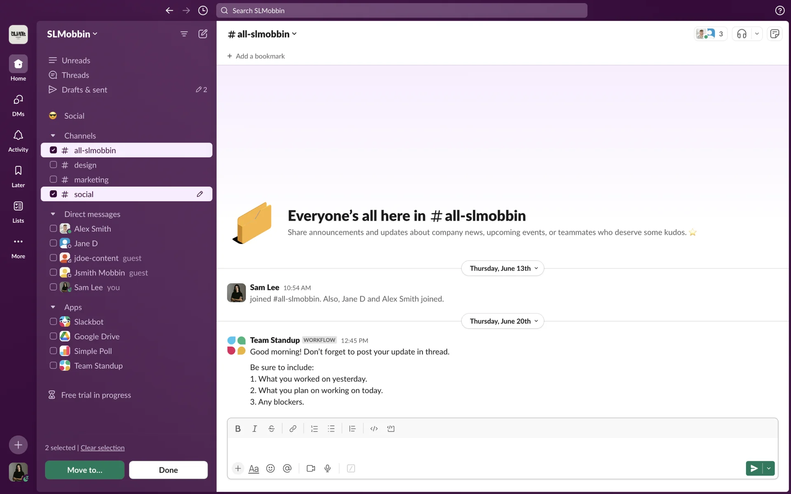Select the Alex Smith checkbox
The width and height of the screenshot is (791, 494).
[53, 228]
